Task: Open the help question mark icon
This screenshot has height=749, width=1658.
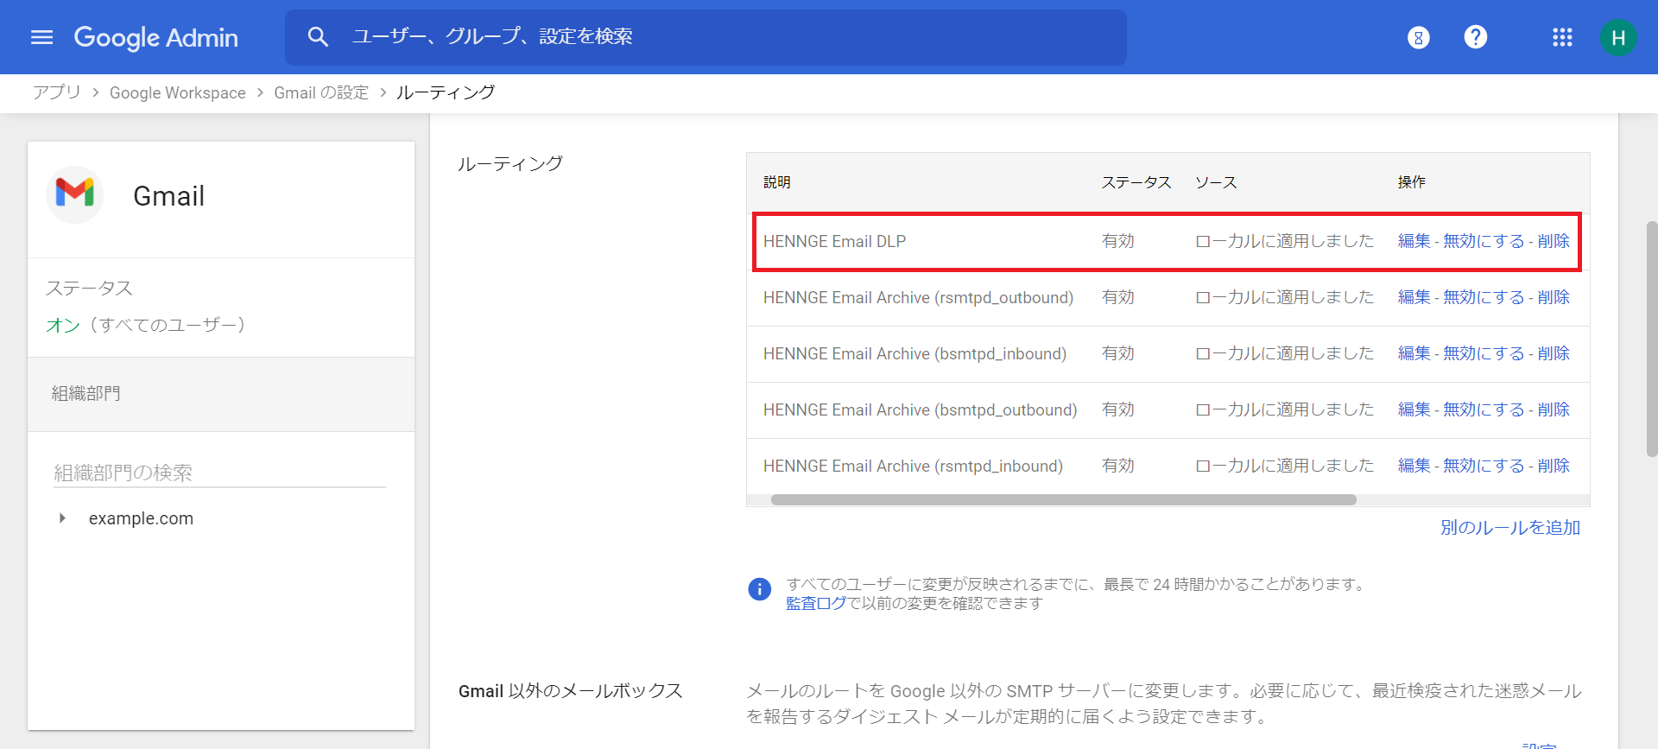Action: point(1475,37)
